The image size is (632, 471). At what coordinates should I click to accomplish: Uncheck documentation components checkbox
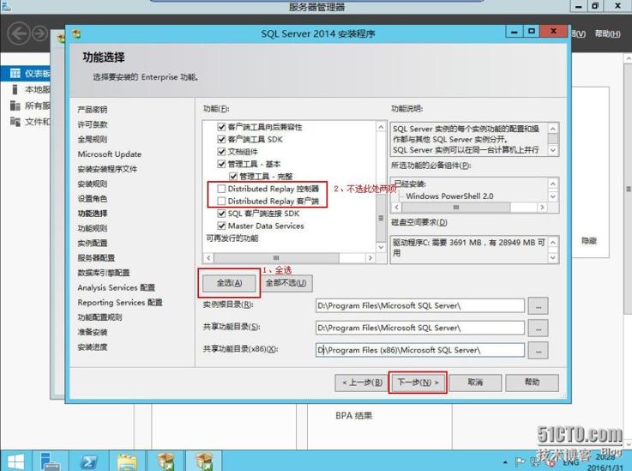[221, 152]
